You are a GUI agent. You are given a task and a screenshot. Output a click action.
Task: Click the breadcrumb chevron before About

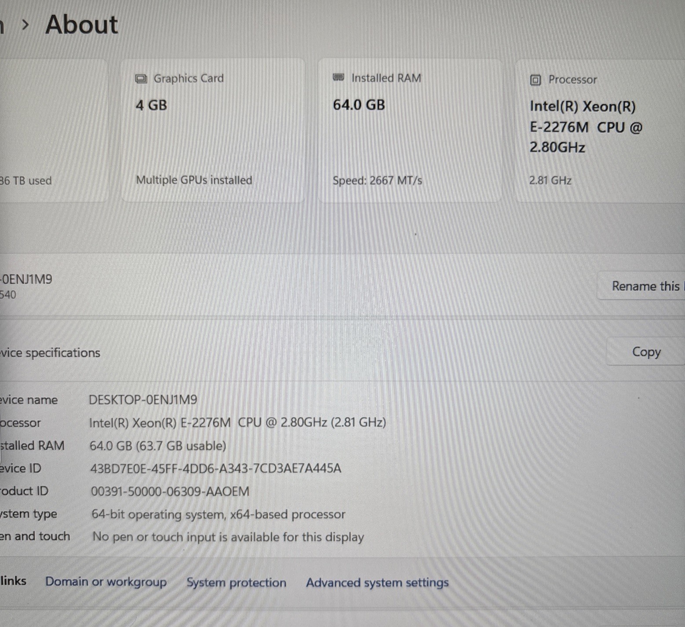click(x=26, y=25)
